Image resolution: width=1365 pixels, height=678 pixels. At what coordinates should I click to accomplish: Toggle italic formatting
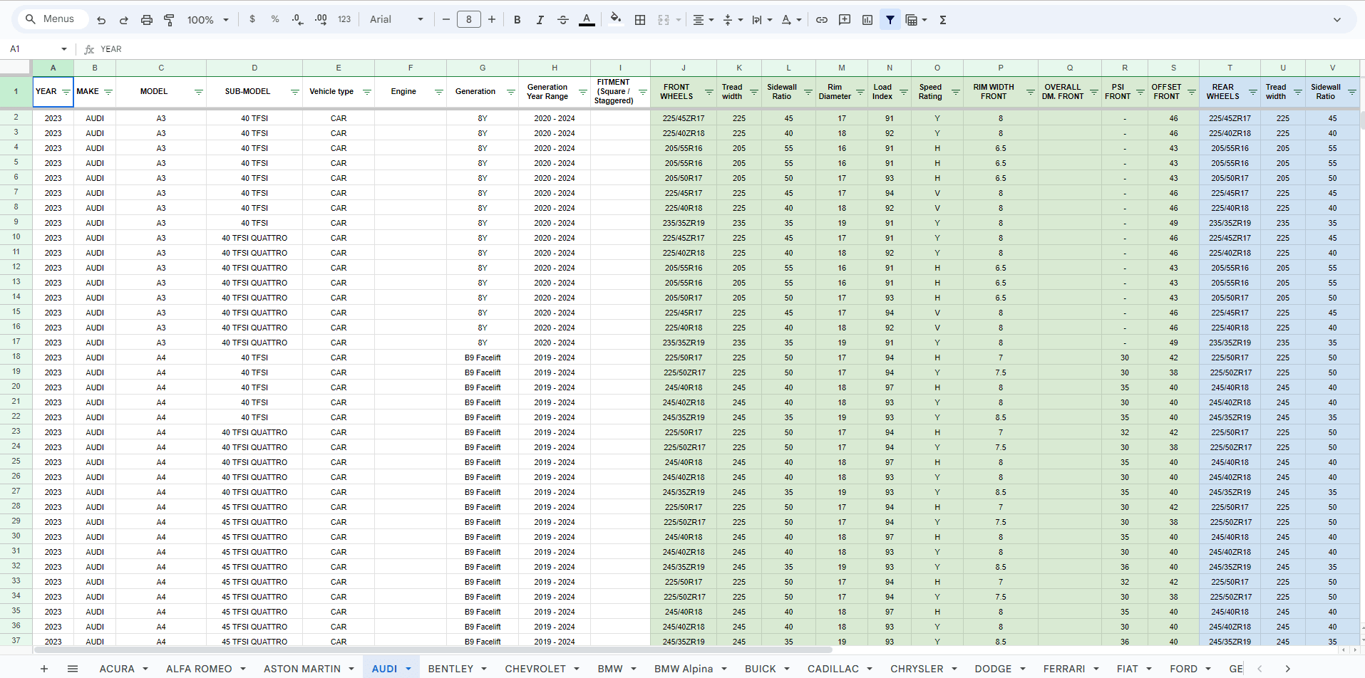click(x=540, y=20)
